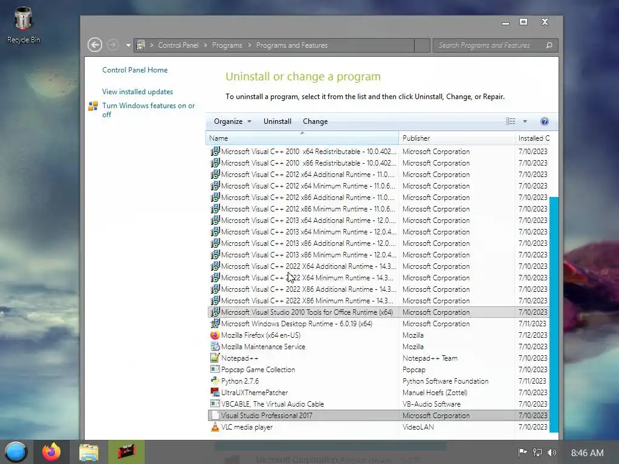Select Visual C++ 2013 x86 Additional Runtime icon
This screenshot has width=619, height=464.
click(x=215, y=243)
